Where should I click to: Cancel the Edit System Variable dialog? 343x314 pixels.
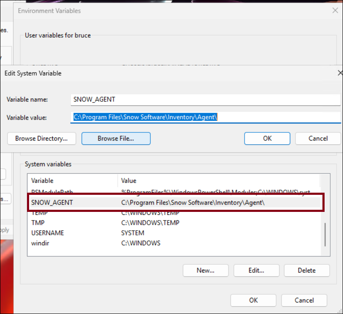(x=318, y=138)
